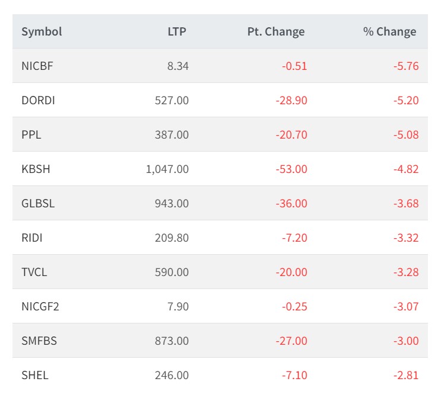Click KBSH's LTP value 1,047.00
This screenshot has height=404, width=441.
[167, 169]
